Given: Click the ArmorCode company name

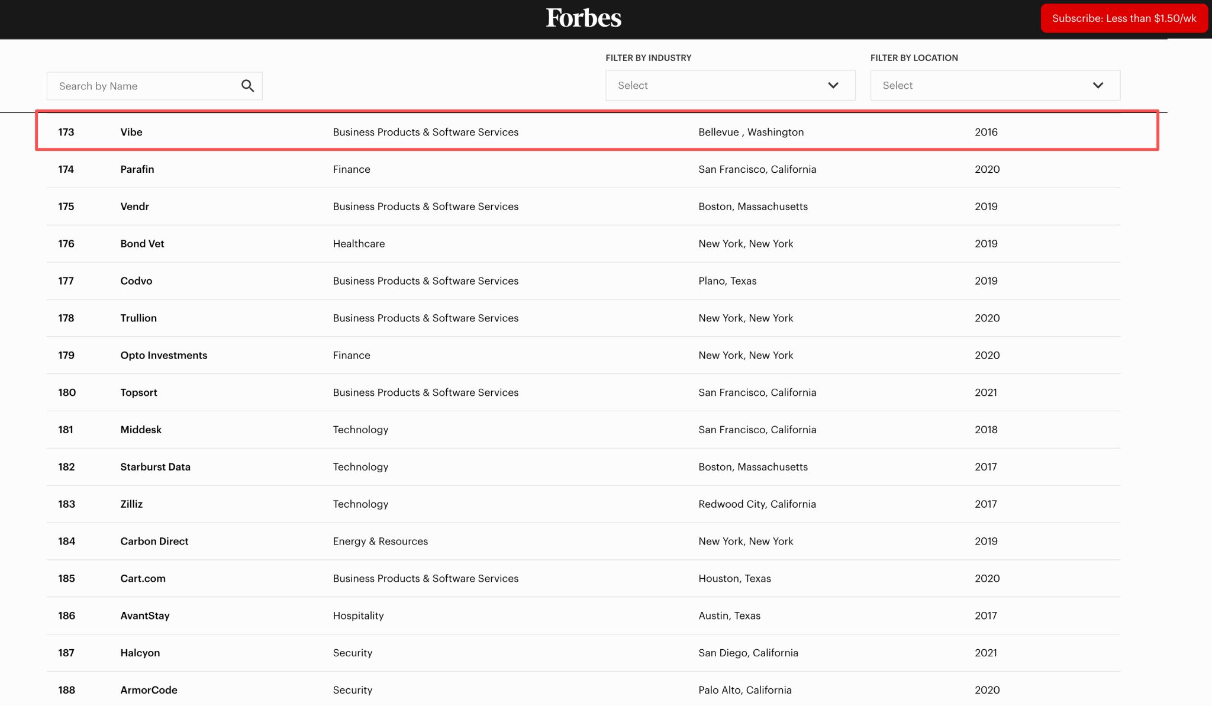Looking at the screenshot, I should 149,690.
